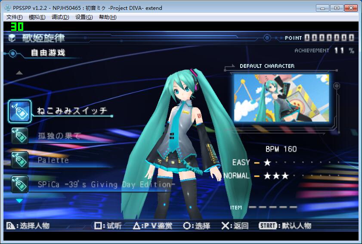This screenshot has width=362, height=244.
Task: Open the 帮助(H) menu
Action: (x=108, y=17)
